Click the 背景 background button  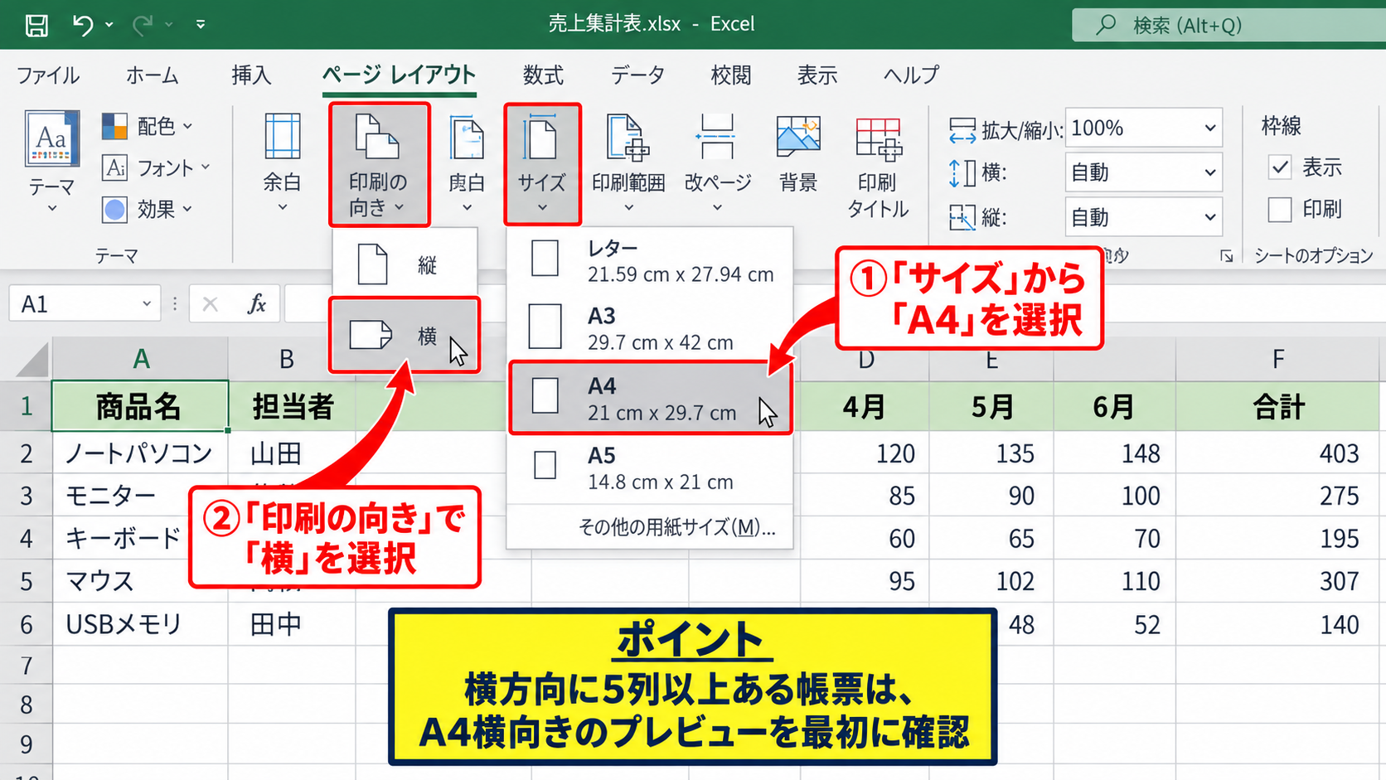(x=798, y=154)
